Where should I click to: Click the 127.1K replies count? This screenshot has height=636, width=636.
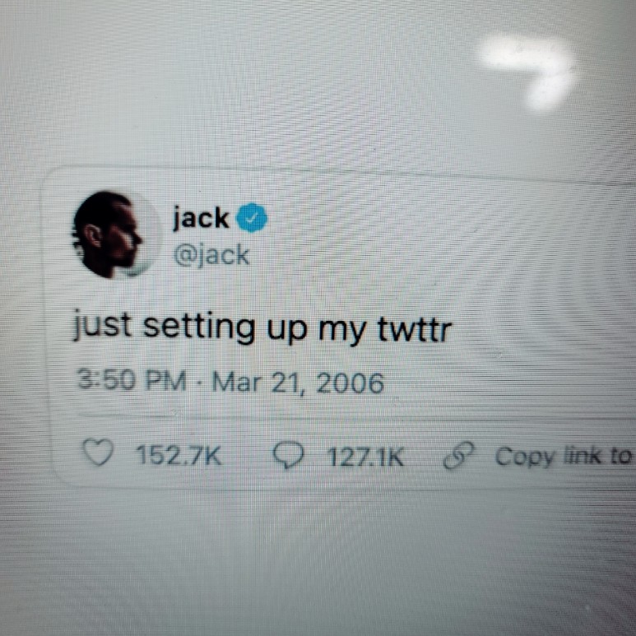pos(366,457)
